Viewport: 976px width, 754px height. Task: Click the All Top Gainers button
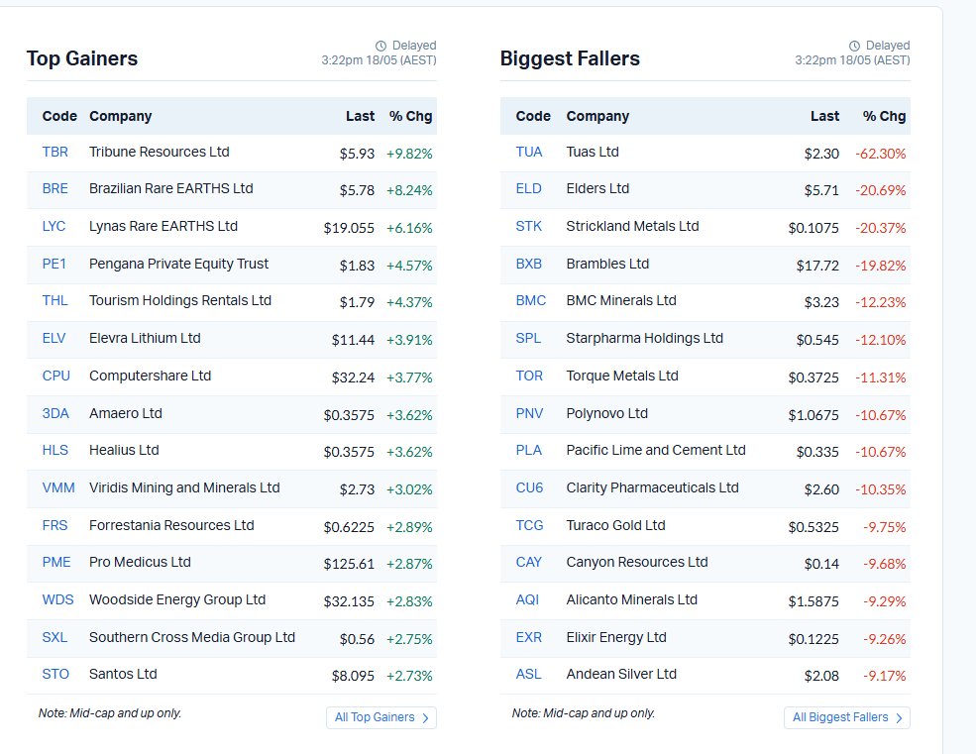point(380,717)
